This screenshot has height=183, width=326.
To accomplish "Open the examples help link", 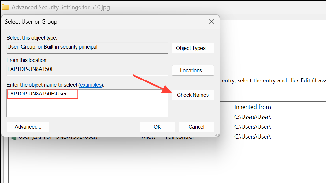I will 91,85.
